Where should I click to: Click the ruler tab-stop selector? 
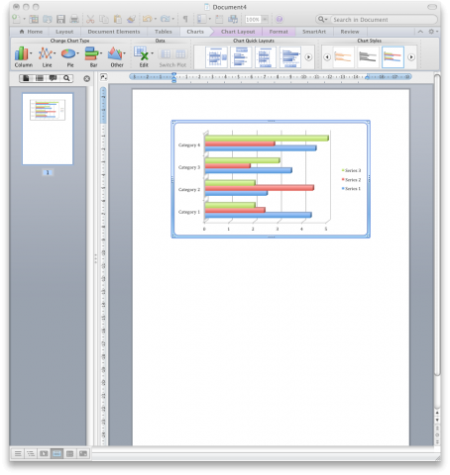[x=104, y=77]
